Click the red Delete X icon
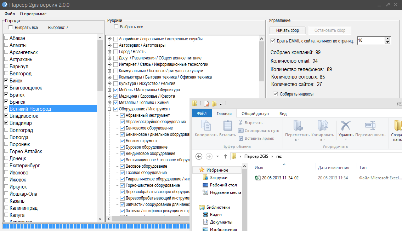The width and height of the screenshot is (402, 231). 346,126
